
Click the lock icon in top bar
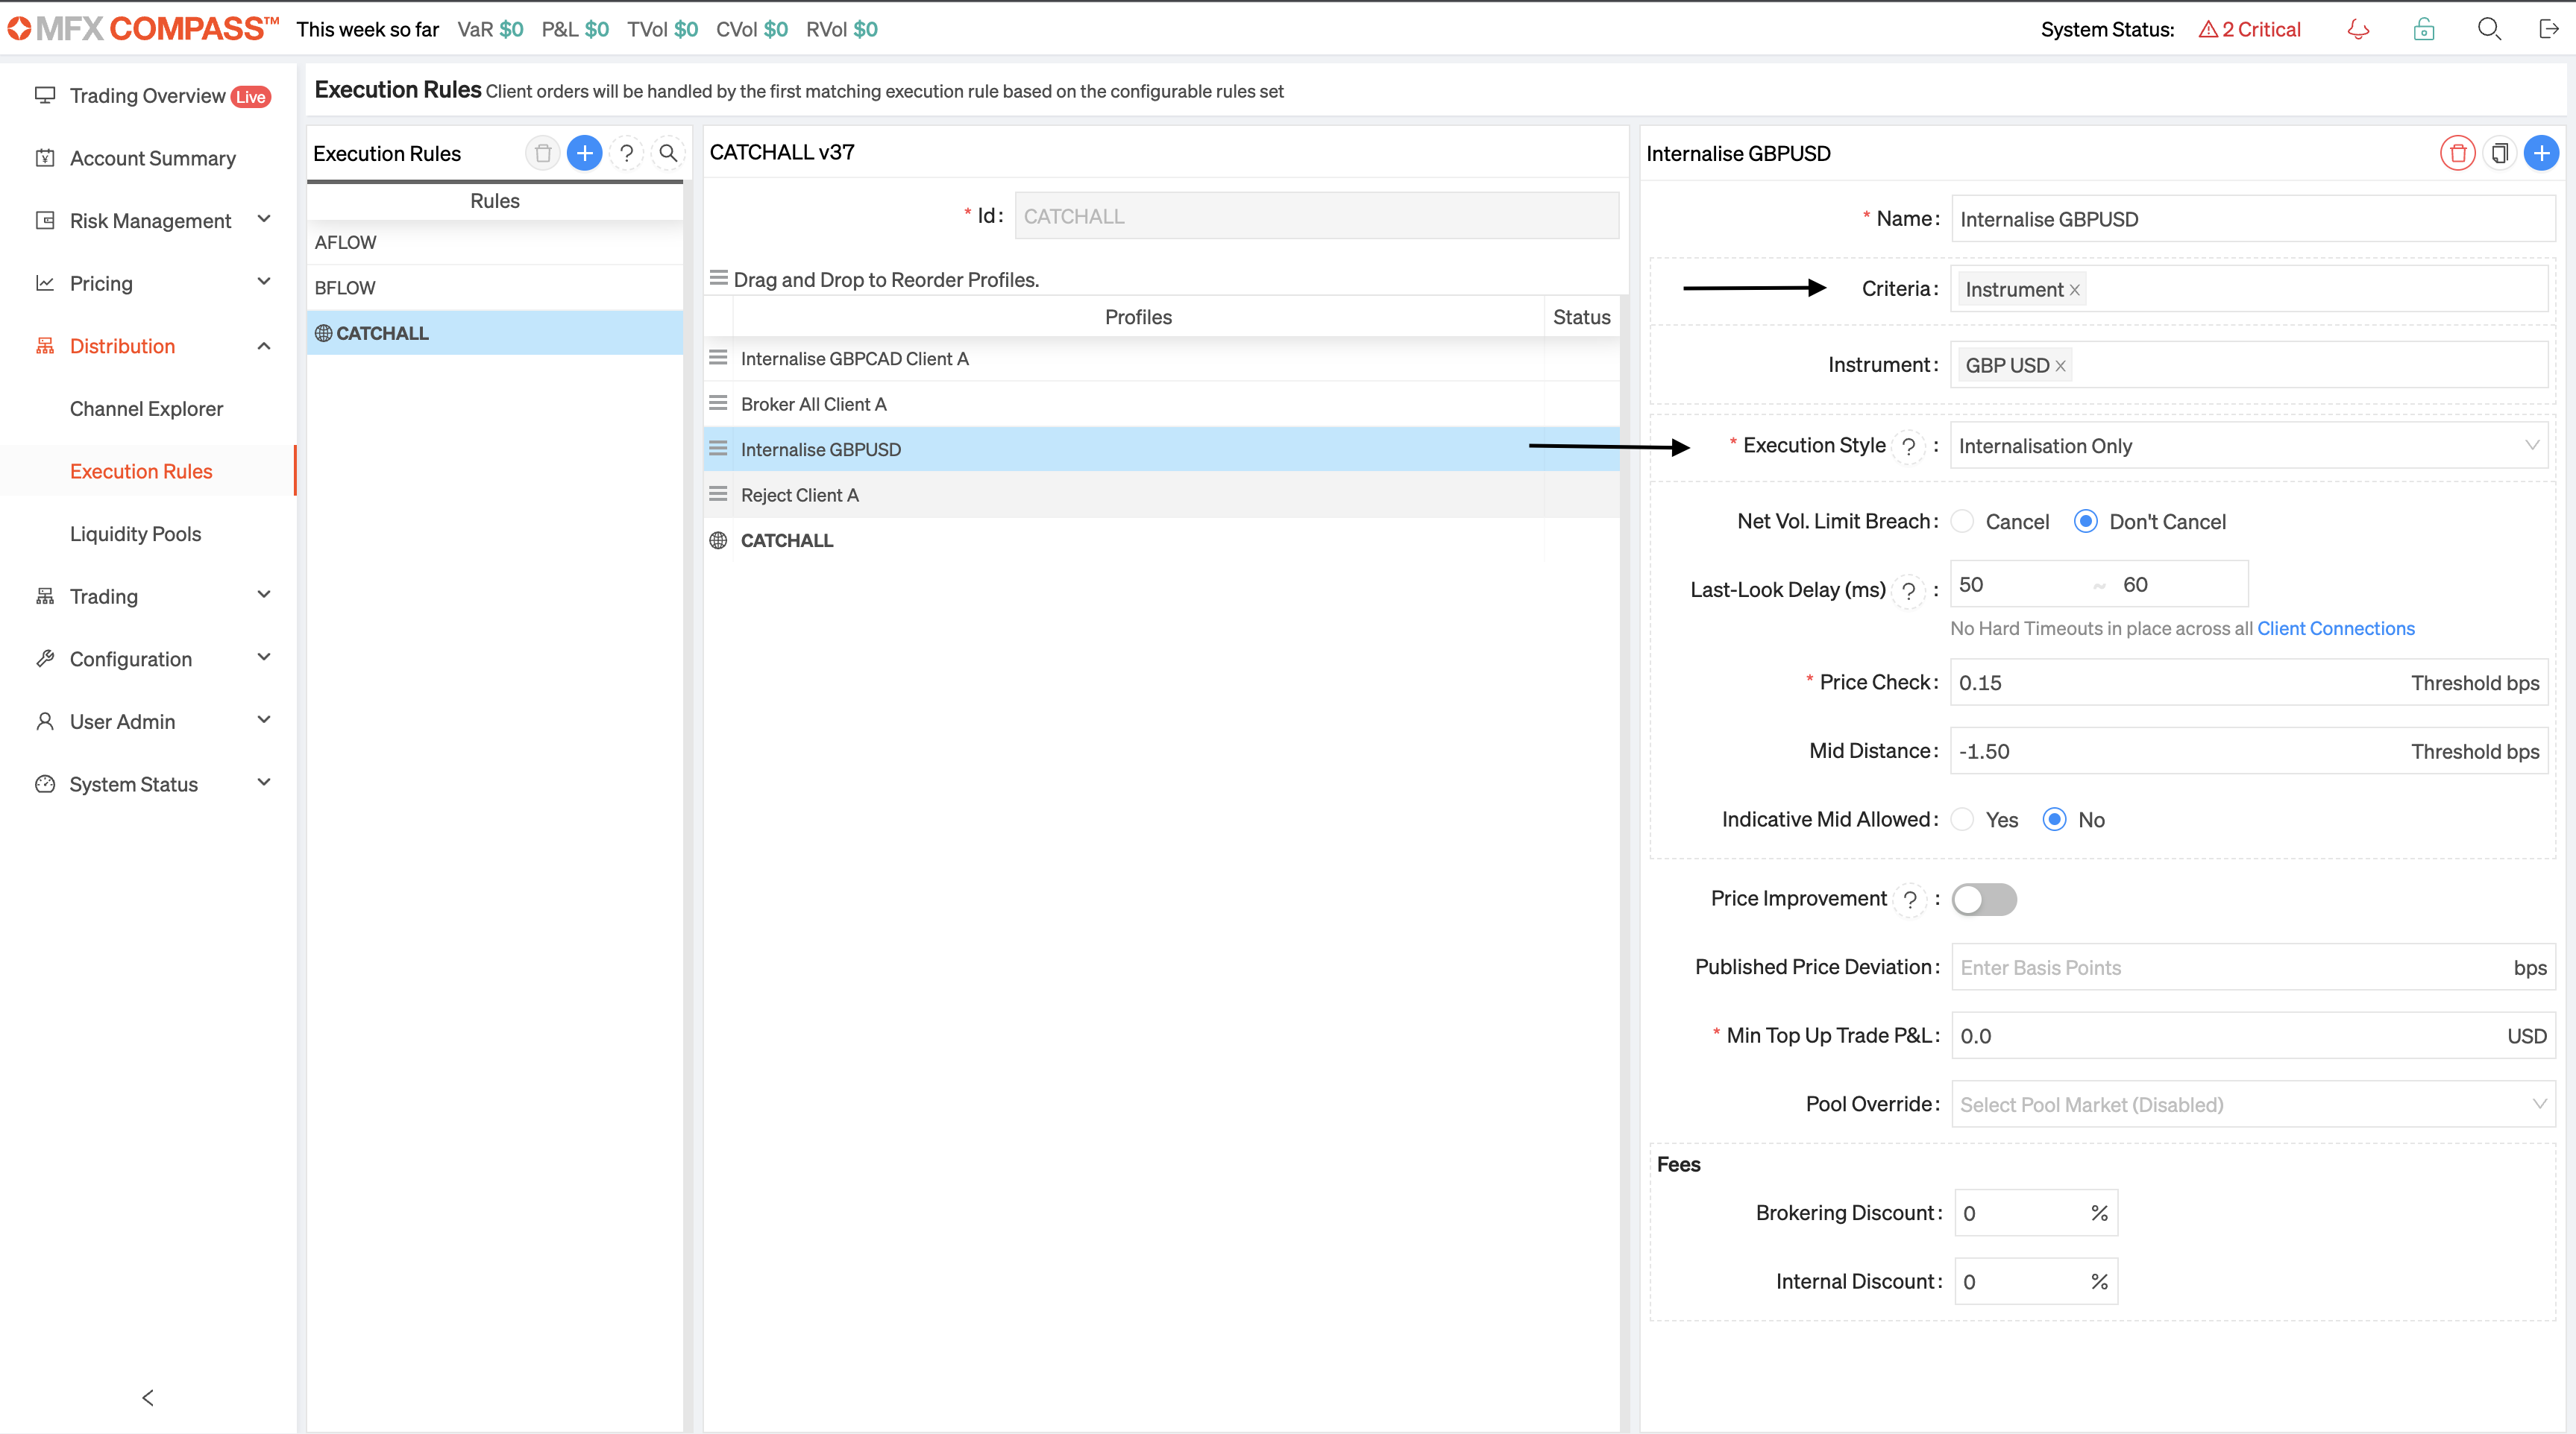point(2424,29)
